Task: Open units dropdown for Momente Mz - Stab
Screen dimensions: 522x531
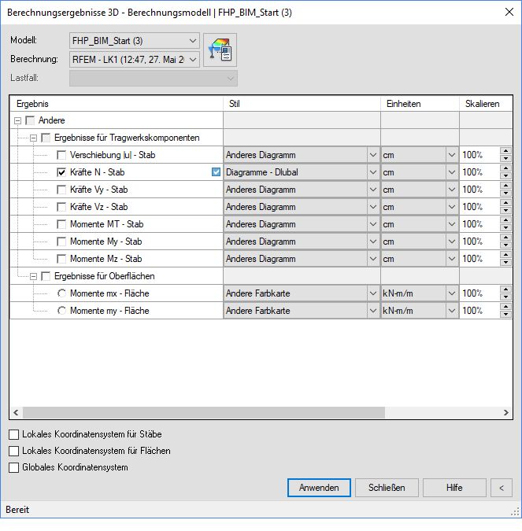Action: [451, 259]
